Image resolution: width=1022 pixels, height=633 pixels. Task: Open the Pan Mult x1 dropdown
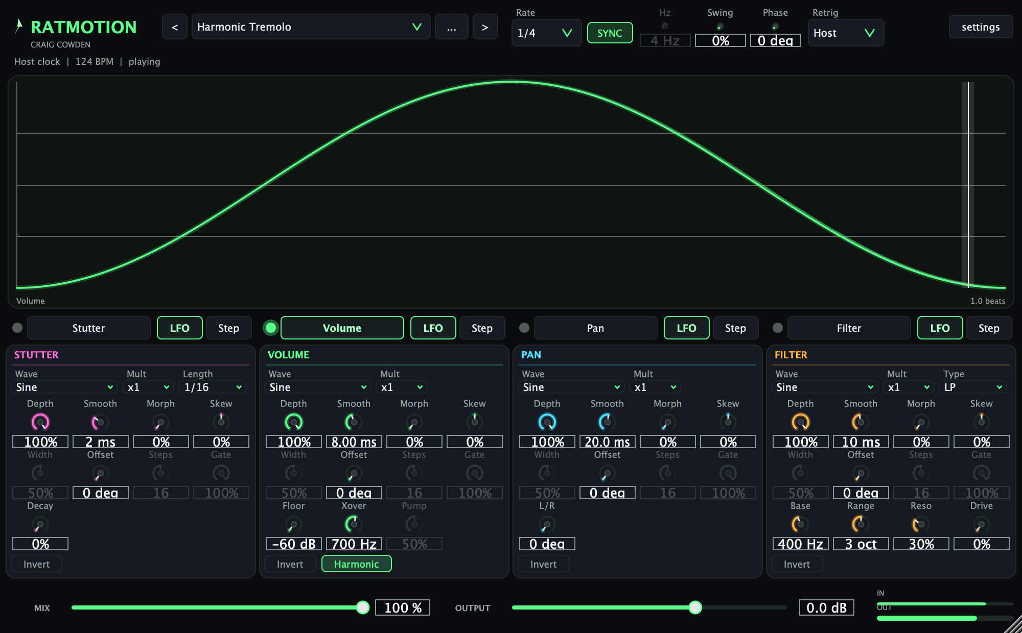656,387
